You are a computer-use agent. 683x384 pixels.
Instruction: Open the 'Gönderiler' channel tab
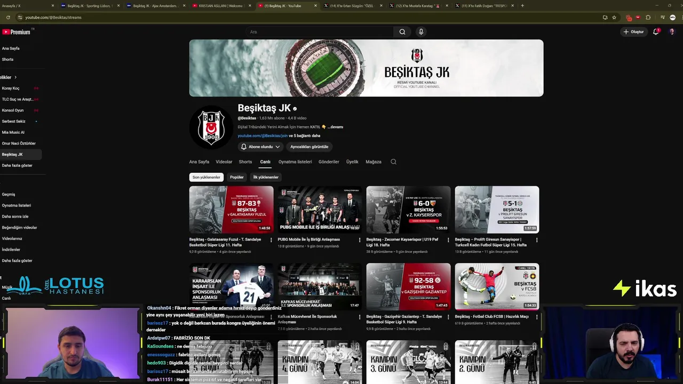coord(329,162)
